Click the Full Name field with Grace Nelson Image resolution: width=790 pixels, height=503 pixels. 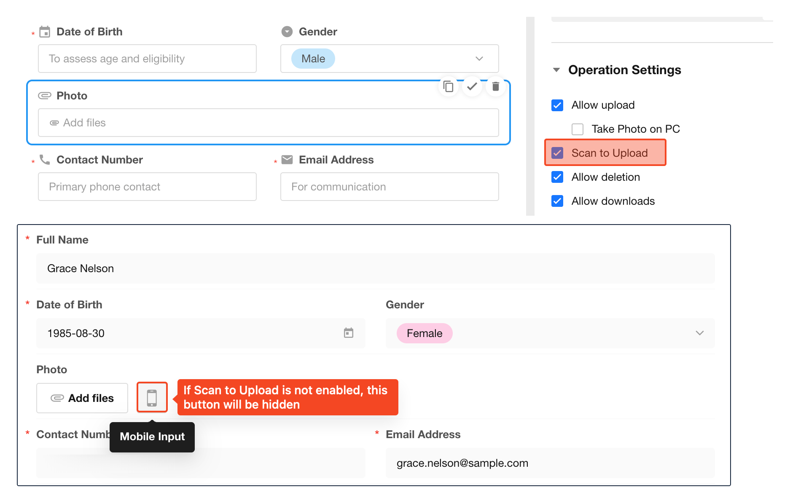(375, 268)
